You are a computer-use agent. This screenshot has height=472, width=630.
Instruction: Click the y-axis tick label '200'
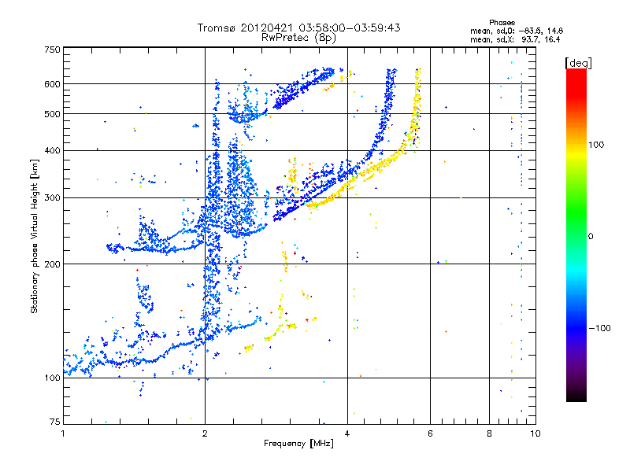pos(53,264)
